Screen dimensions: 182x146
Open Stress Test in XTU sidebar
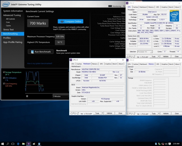click(8, 29)
